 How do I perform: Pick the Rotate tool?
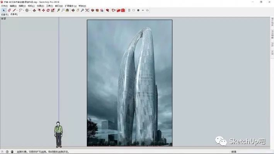[48, 10]
